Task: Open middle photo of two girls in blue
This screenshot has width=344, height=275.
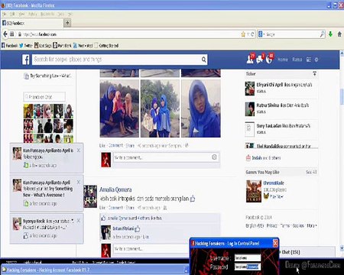Action: click(x=160, y=108)
